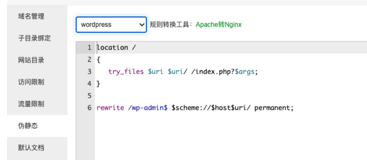
Task: Click line number 2 in gutter
Action: (89, 60)
